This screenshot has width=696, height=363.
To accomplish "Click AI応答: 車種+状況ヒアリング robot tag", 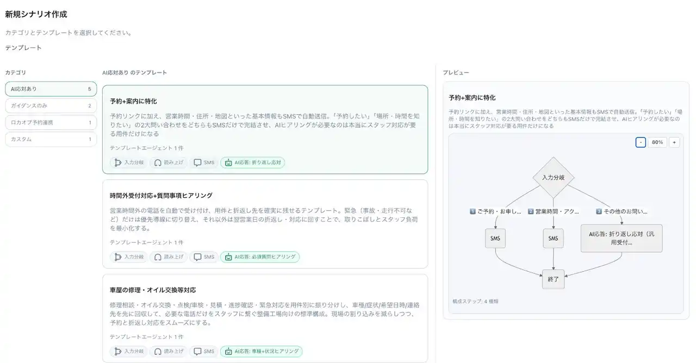I will point(262,352).
